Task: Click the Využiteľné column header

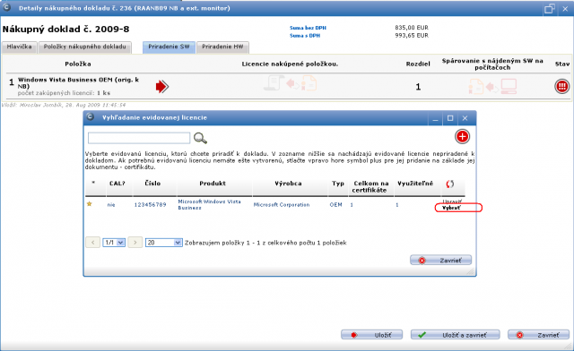Action: 415,184
